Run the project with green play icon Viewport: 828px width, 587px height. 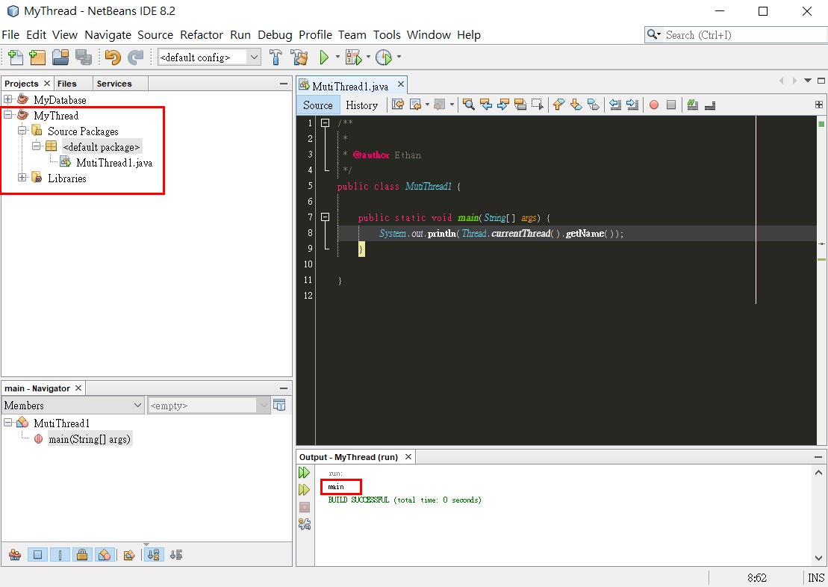(324, 57)
